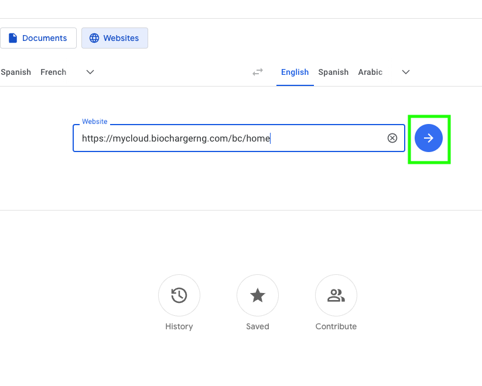Choose Spanish as the target language
This screenshot has width=482, height=386.
click(333, 72)
